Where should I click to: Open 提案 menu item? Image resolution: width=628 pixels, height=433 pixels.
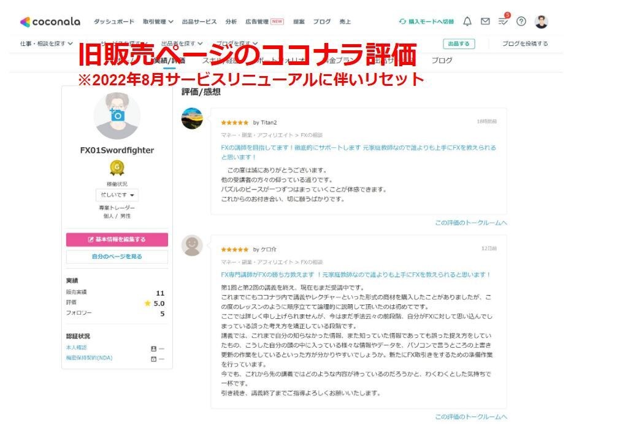[299, 21]
